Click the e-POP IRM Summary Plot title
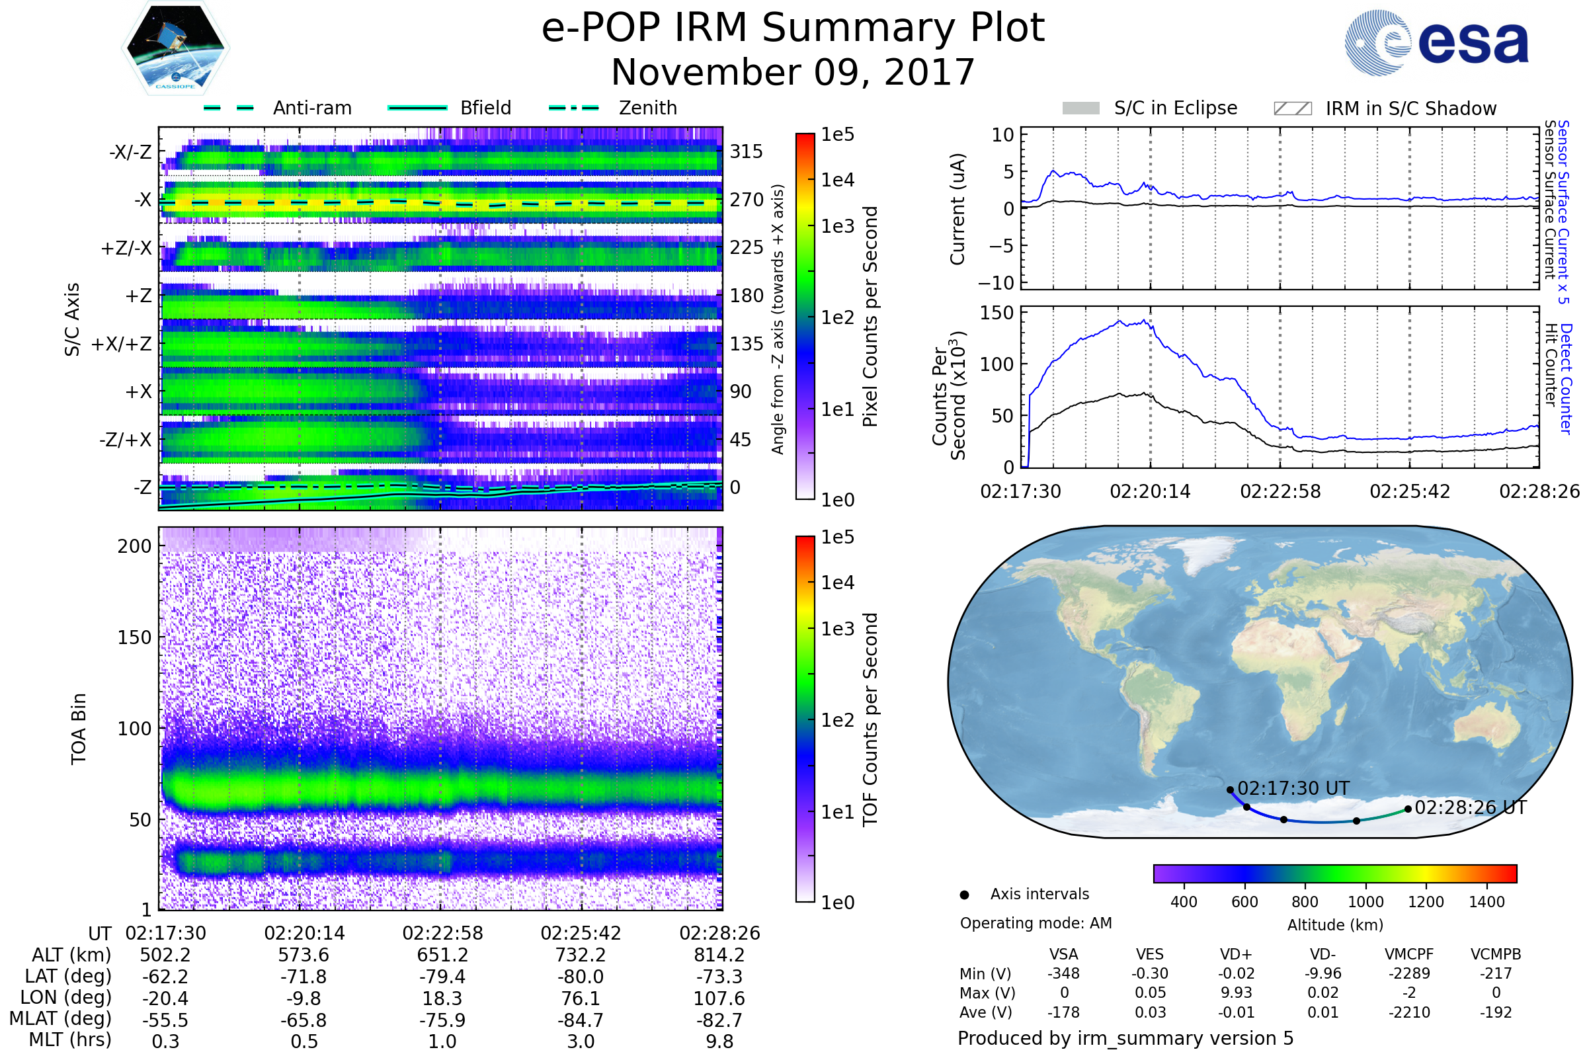1587x1058 pixels. pyautogui.click(x=793, y=28)
